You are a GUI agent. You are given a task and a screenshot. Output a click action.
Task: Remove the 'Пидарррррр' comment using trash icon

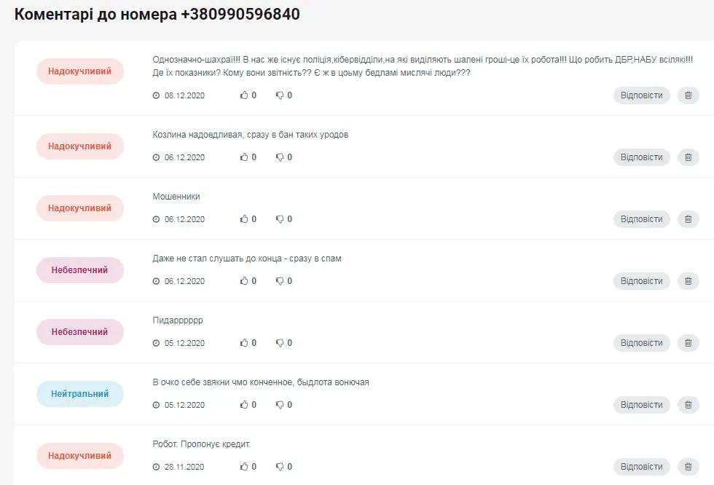click(x=688, y=342)
